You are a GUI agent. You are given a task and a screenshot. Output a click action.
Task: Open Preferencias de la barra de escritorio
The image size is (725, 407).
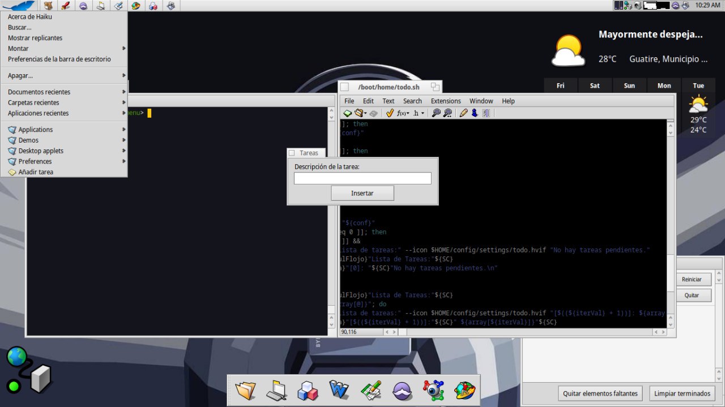[x=64, y=59]
